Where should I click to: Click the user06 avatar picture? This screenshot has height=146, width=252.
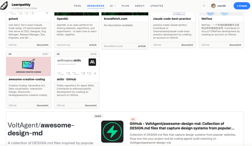[213, 6]
